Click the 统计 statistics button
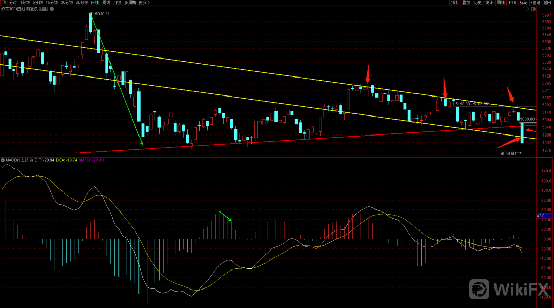The height and width of the screenshot is (308, 554). [x=489, y=3]
